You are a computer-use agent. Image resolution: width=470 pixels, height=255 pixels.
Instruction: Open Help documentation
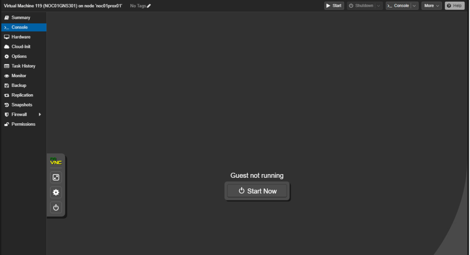[x=455, y=6]
